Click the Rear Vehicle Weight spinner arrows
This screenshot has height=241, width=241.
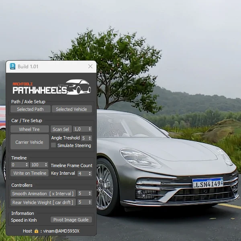click(x=90, y=202)
